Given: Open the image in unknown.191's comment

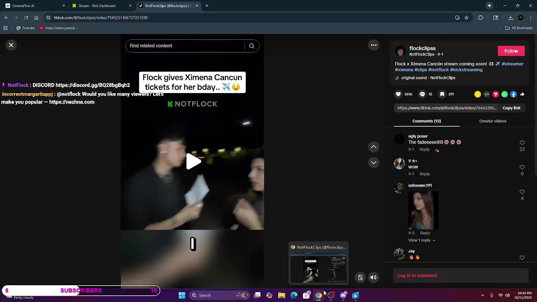Looking at the screenshot, I should coord(423,210).
